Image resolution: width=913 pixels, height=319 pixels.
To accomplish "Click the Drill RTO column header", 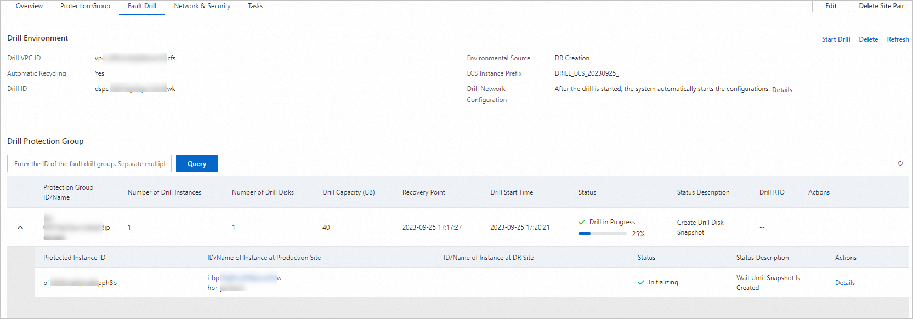I will 772,192.
